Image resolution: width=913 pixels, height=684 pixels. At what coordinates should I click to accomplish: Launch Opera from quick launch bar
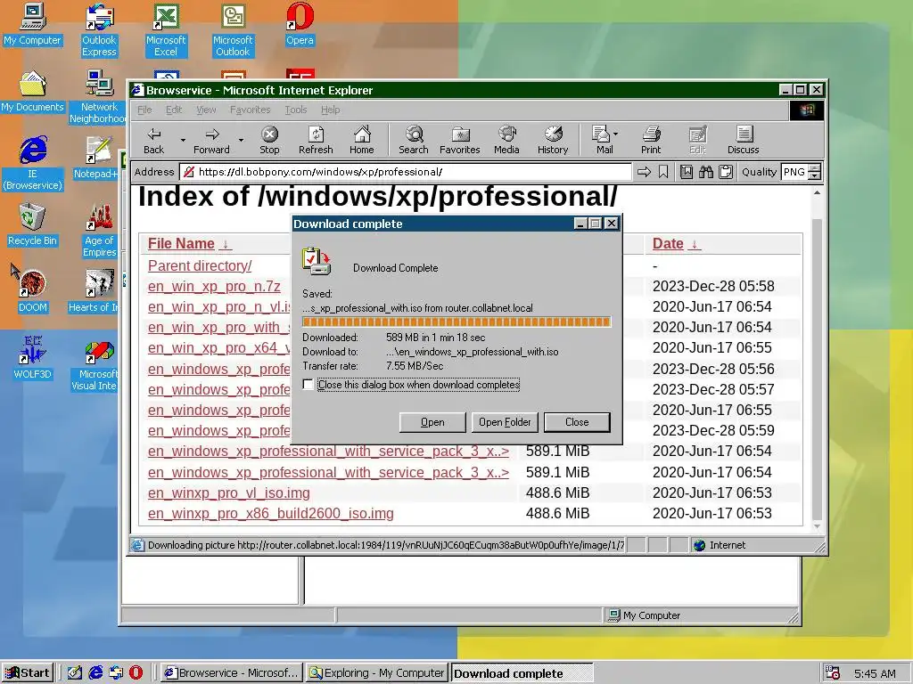(136, 672)
